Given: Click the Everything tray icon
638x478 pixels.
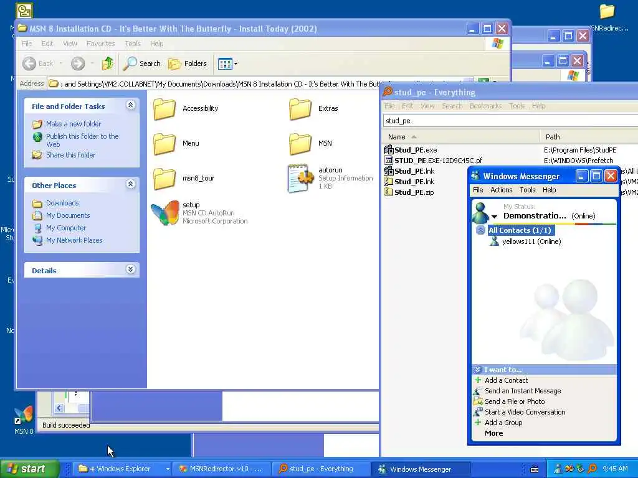Looking at the screenshot, I should [593, 469].
